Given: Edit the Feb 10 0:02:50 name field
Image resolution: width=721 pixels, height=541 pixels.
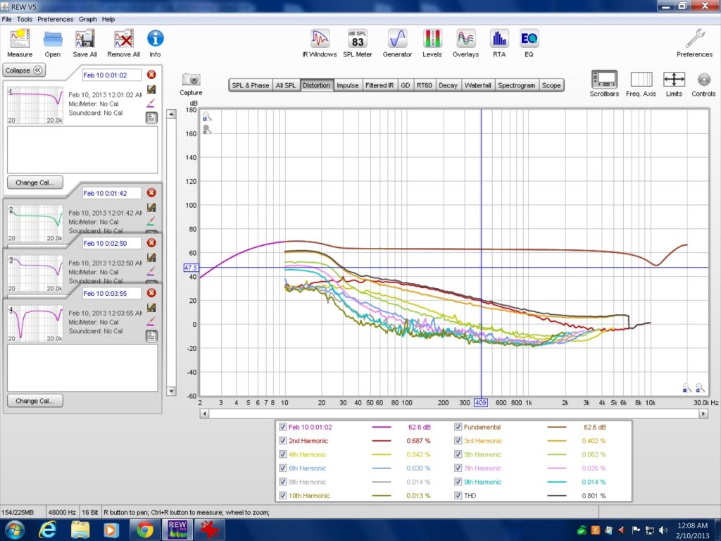Looking at the screenshot, I should (x=112, y=243).
